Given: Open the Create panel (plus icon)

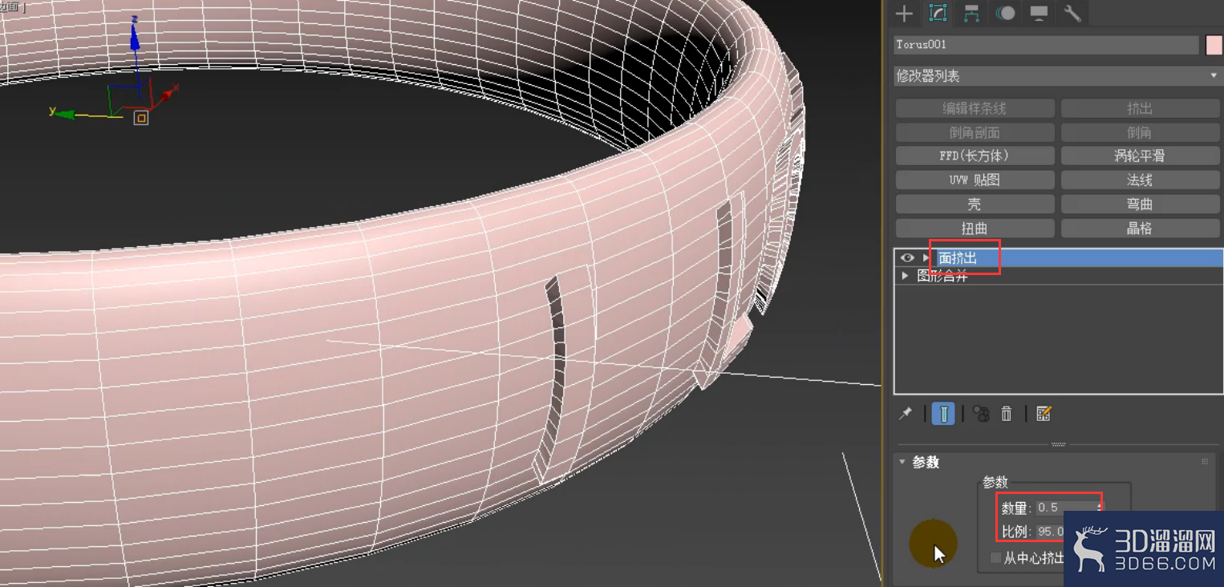Looking at the screenshot, I should [904, 13].
